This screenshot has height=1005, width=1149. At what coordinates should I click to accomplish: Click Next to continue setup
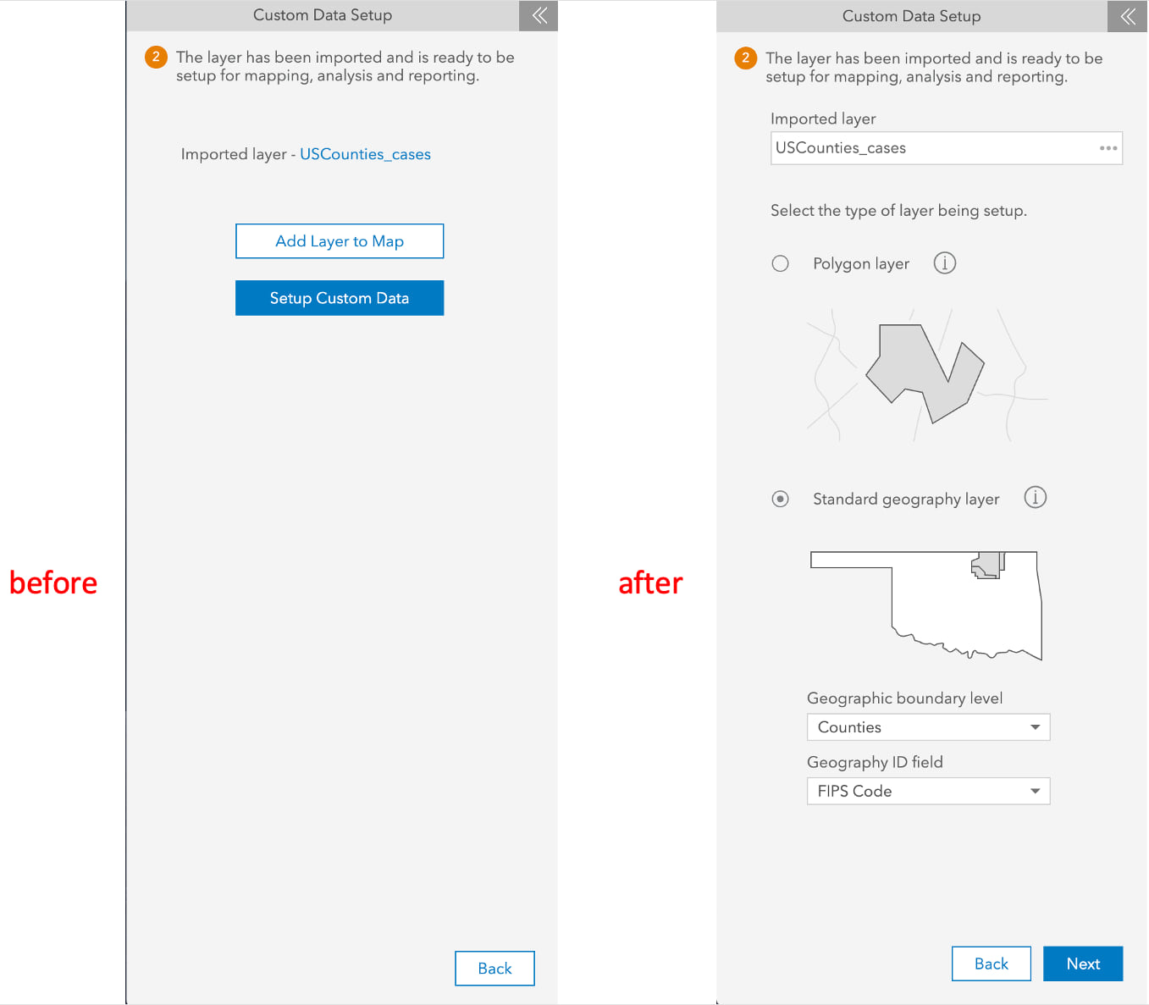pos(1083,964)
